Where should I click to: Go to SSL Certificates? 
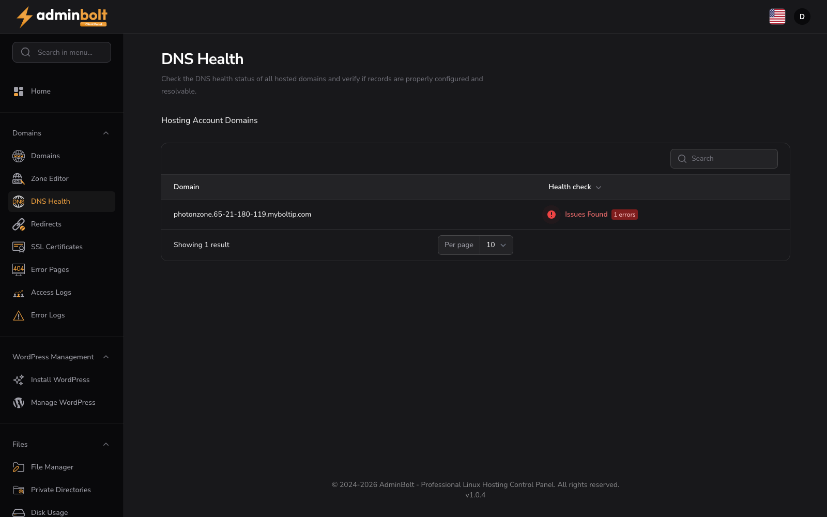point(62,247)
